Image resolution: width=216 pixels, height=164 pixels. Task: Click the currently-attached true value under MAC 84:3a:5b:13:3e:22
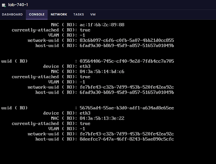[x=85, y=124]
